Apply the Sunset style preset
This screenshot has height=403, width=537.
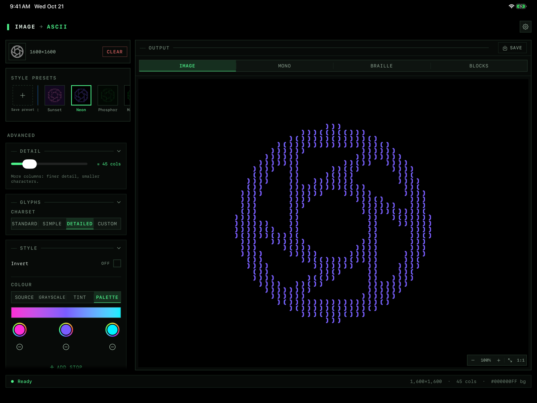tap(54, 95)
